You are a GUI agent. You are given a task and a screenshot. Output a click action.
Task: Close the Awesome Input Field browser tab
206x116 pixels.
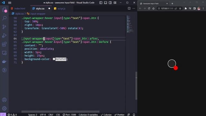coord(167,4)
